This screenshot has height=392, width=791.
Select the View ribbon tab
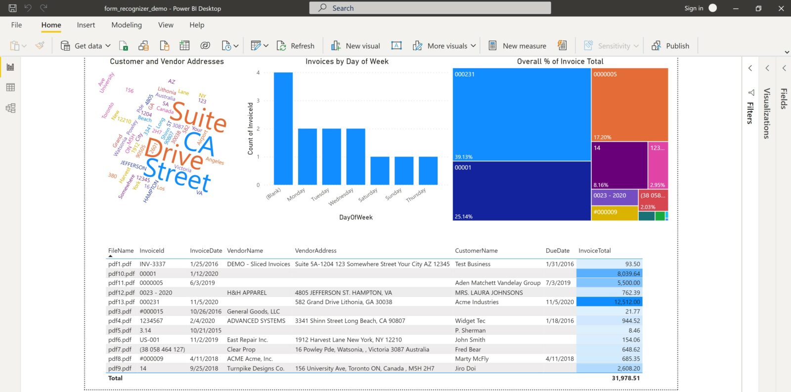pyautogui.click(x=166, y=25)
